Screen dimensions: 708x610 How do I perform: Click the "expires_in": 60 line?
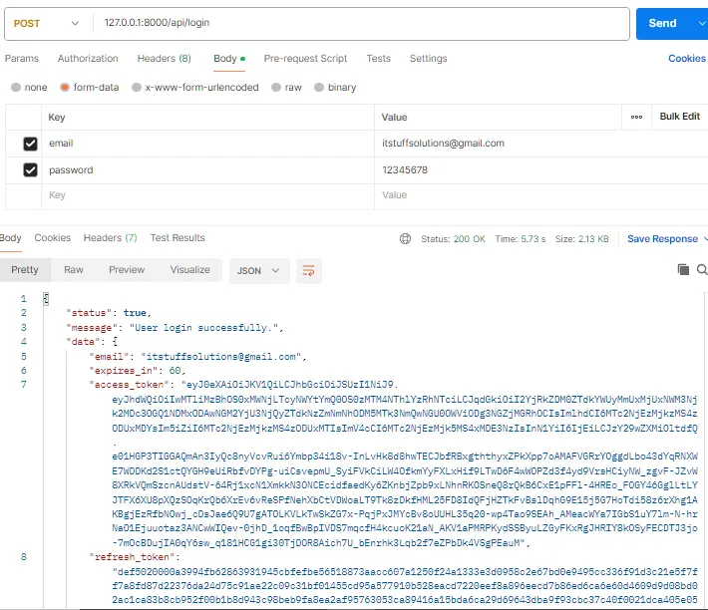click(x=138, y=371)
